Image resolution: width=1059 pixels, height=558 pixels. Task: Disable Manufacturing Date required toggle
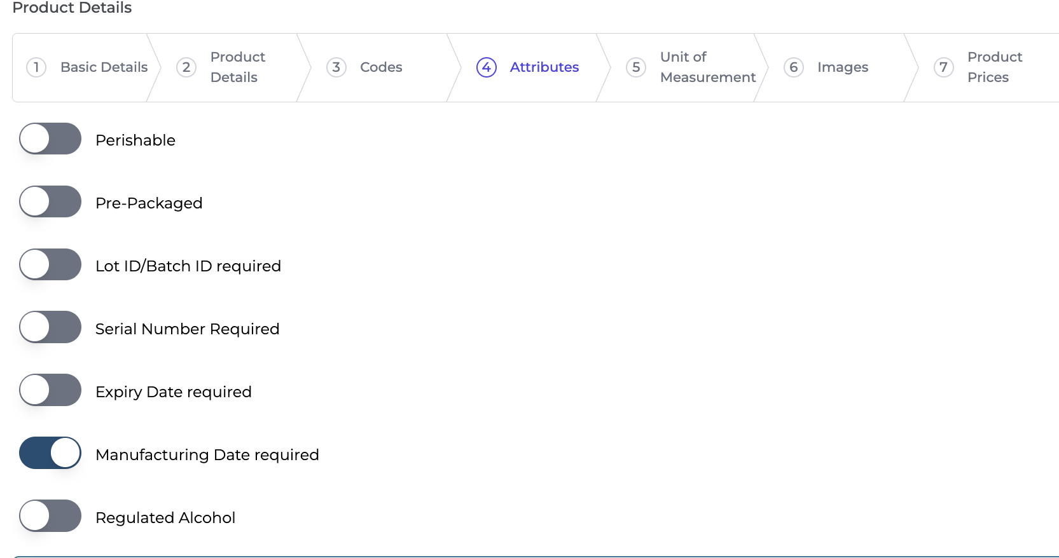pos(50,453)
